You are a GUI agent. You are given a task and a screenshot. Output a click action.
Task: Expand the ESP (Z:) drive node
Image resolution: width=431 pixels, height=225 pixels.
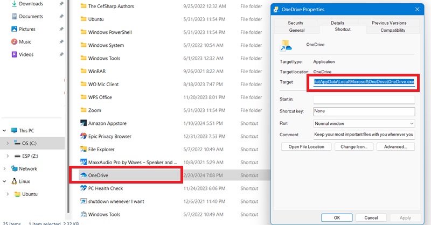tap(8, 156)
